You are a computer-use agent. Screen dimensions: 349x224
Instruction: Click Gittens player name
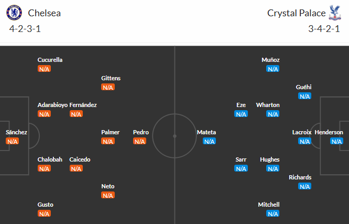[111, 78]
